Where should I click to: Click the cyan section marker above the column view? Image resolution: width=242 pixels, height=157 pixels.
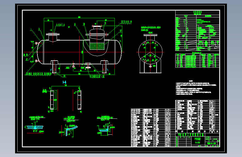point(64,82)
